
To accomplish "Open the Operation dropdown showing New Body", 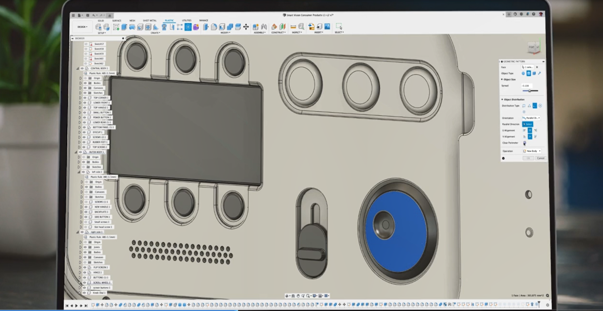I will (x=532, y=151).
